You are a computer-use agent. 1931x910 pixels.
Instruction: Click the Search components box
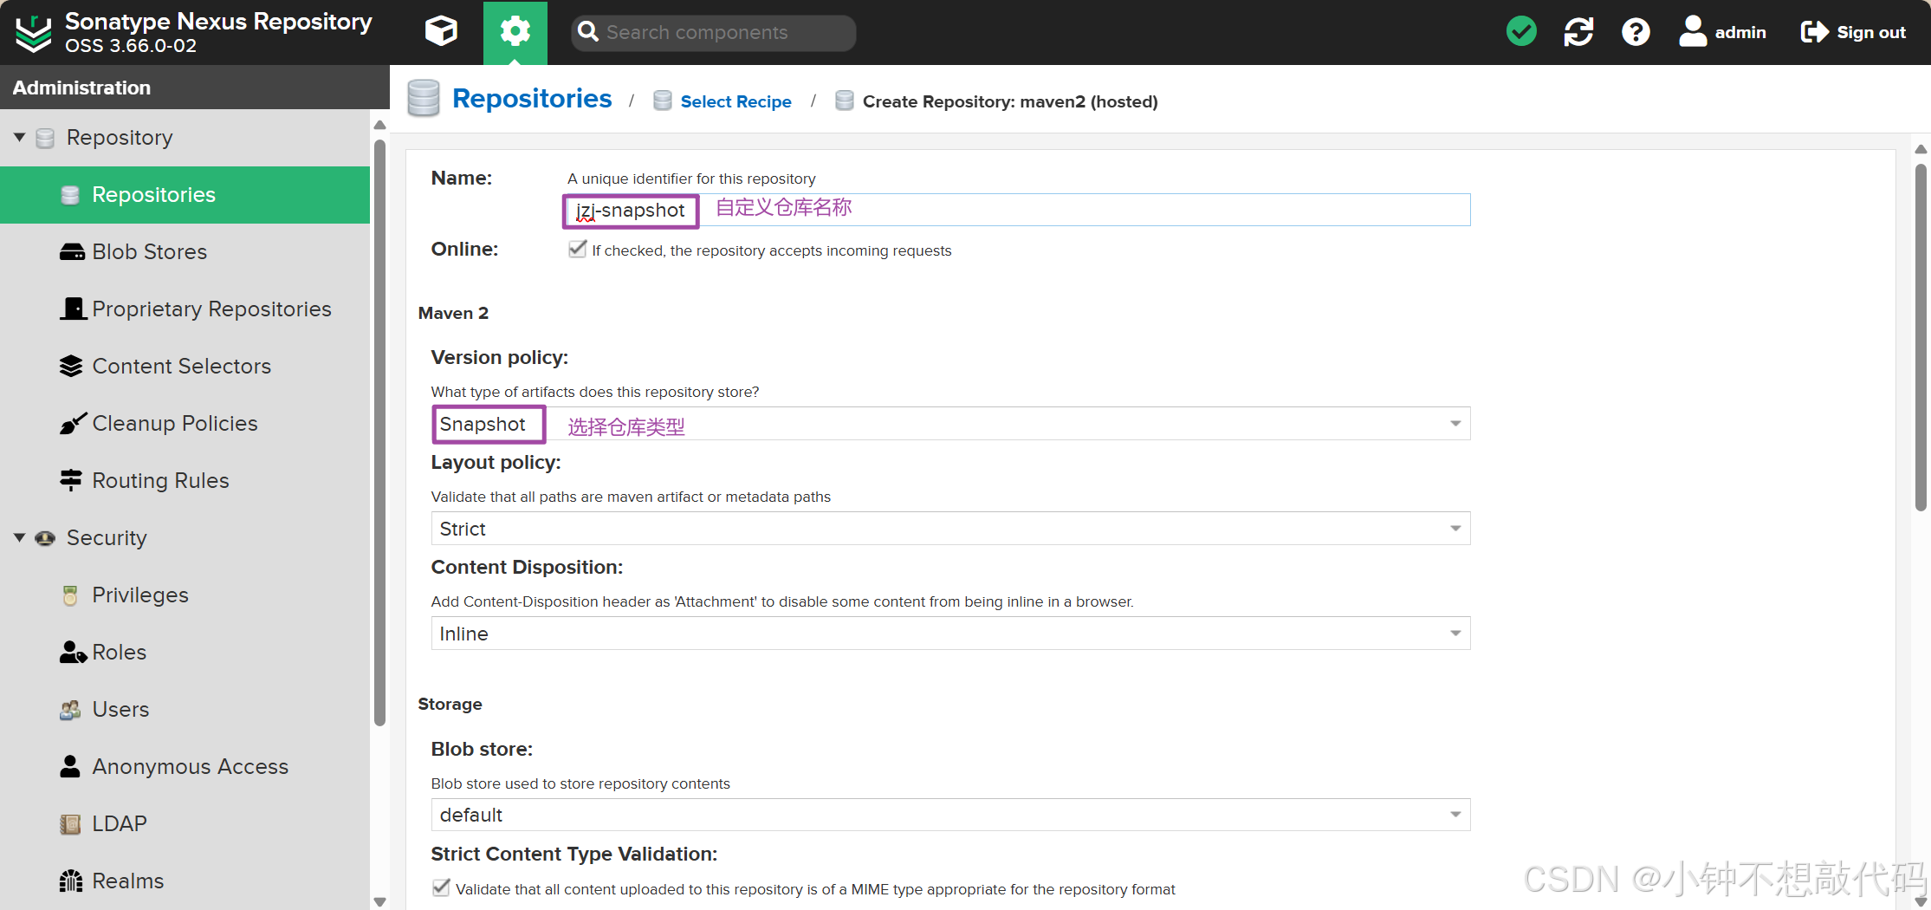(713, 32)
